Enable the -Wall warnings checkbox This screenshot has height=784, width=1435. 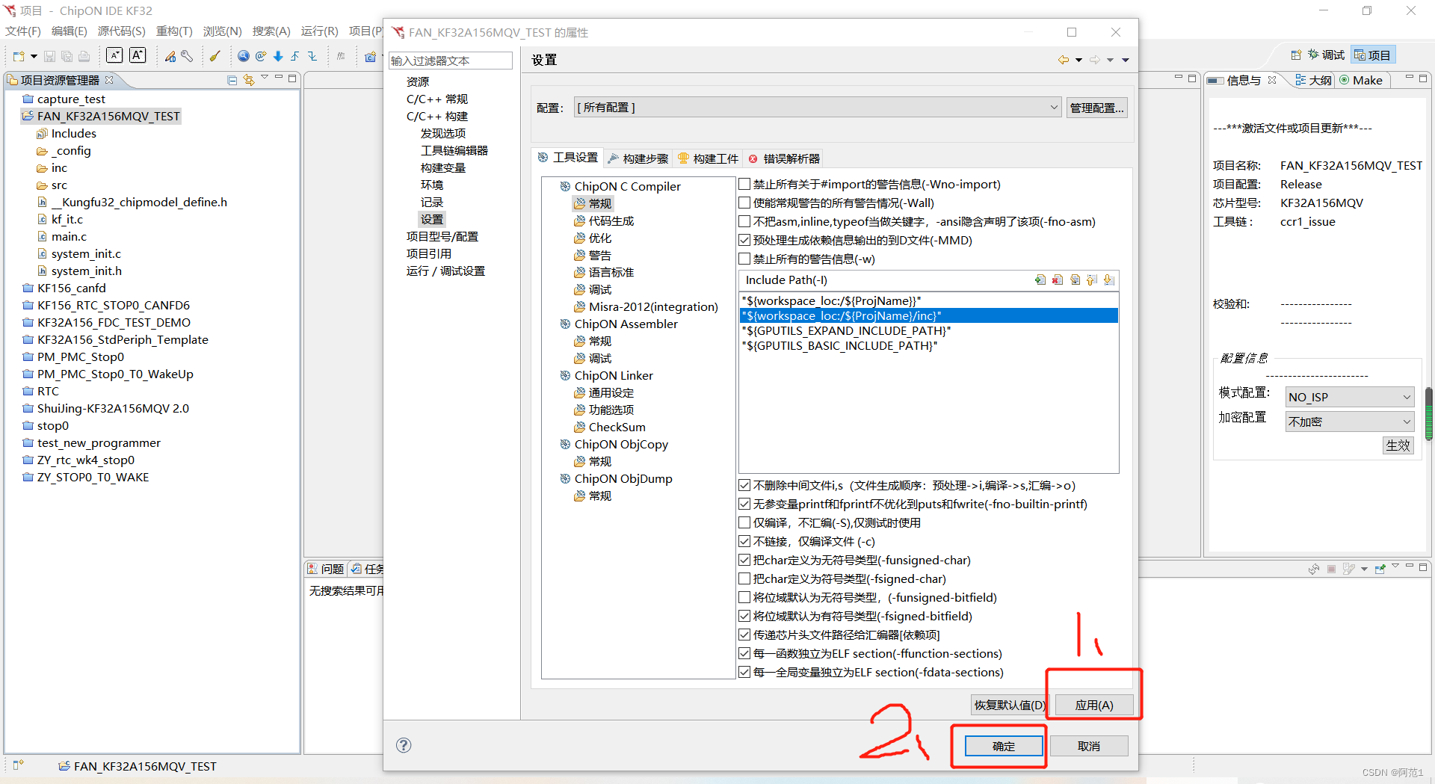point(744,203)
